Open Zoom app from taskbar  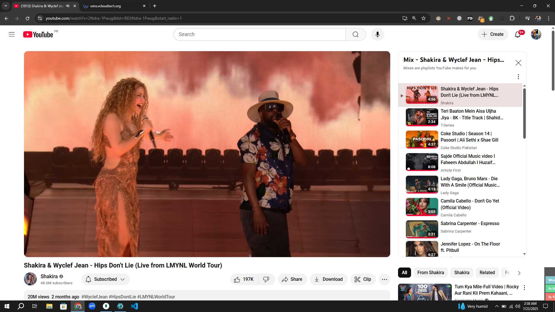92,306
